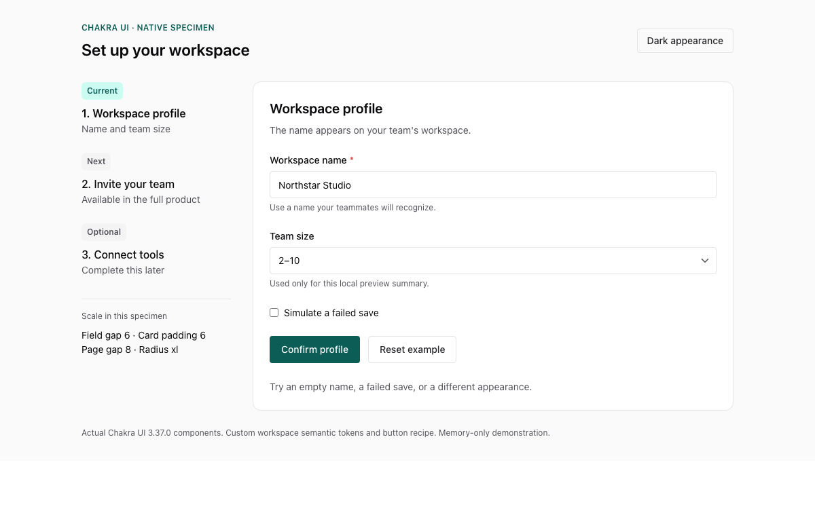Click the Actual Chakra UI 3.37.0 footer note
Screen dimensions: 815x509
(x=316, y=432)
